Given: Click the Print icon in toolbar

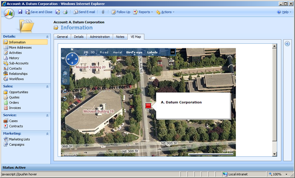Looking at the screenshot, I should coord(65,12).
